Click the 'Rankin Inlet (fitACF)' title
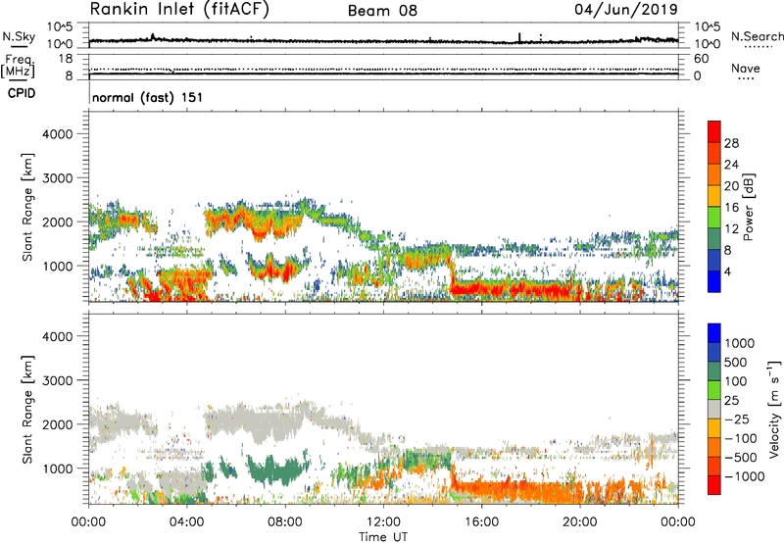Image resolution: width=784 pixels, height=543 pixels. click(179, 10)
